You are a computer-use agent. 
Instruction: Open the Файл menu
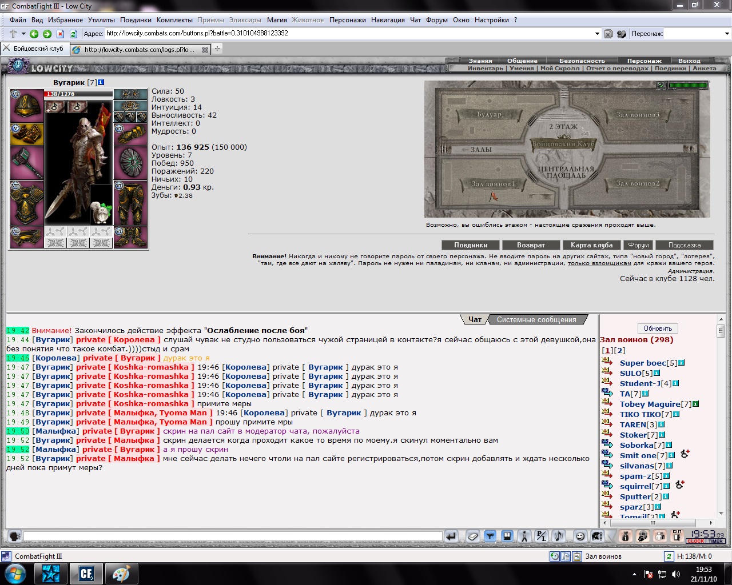[x=18, y=20]
